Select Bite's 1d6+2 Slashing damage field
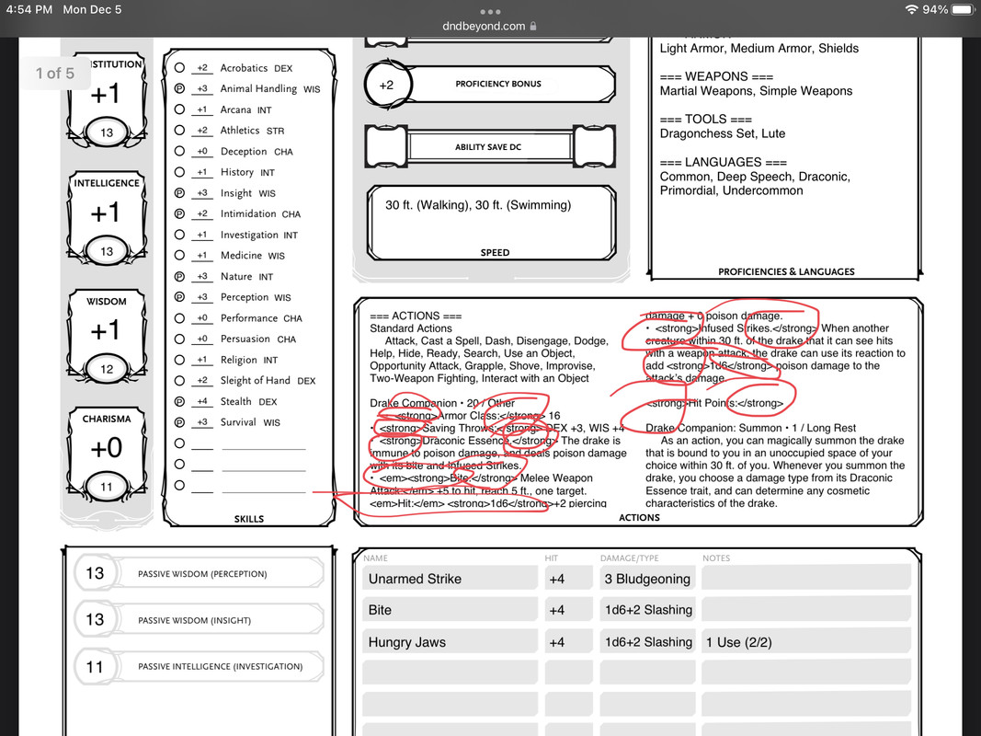This screenshot has width=981, height=736. (x=647, y=610)
